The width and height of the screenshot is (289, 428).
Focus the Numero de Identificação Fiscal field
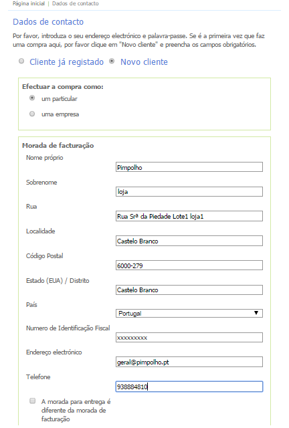pos(189,337)
